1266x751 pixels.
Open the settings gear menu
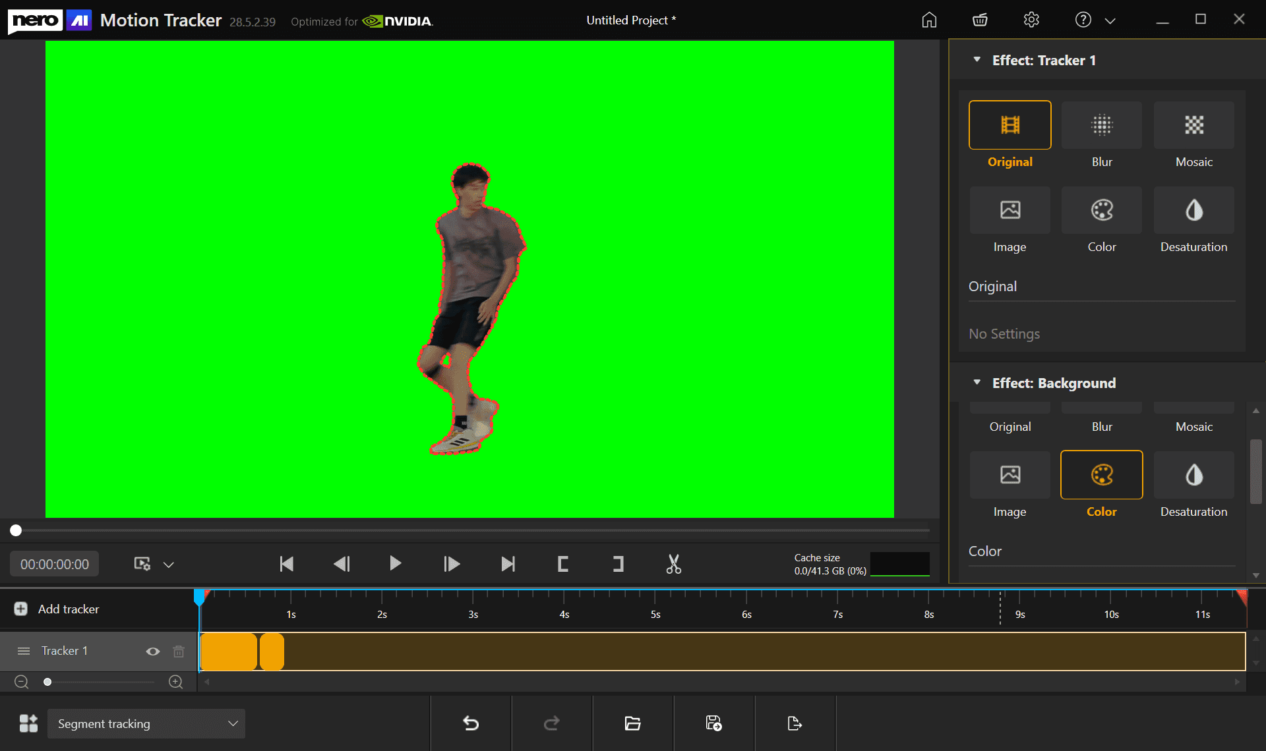pyautogui.click(x=1031, y=20)
